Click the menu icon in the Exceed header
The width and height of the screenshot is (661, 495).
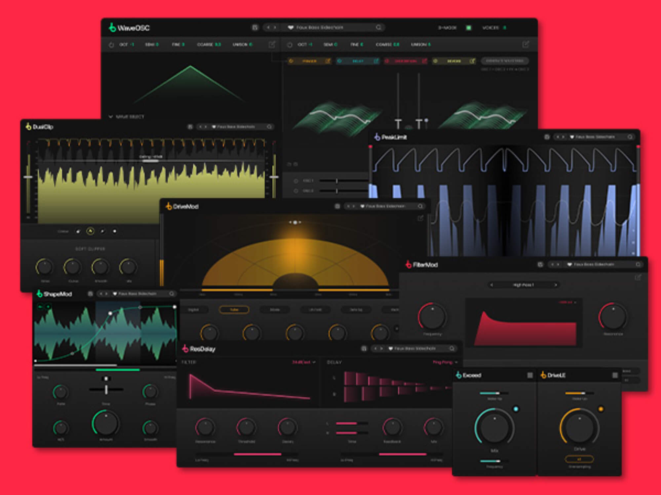pyautogui.click(x=530, y=375)
